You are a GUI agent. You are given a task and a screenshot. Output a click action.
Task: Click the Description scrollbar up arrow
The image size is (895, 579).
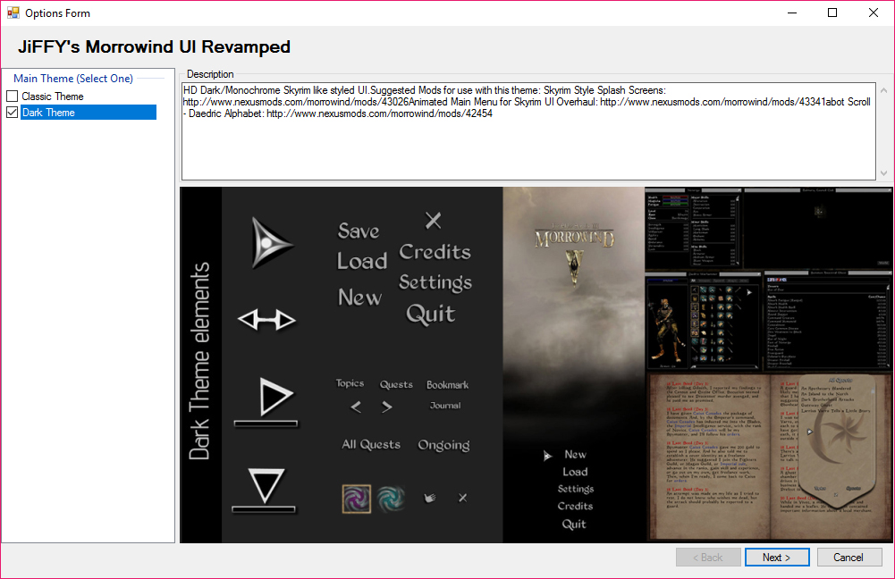[883, 91]
